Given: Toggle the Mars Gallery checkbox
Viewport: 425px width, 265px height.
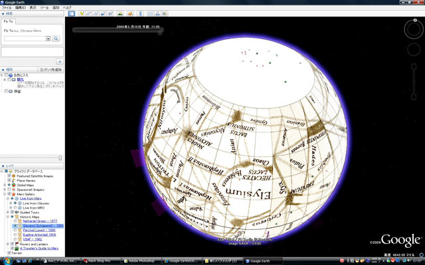Looking at the screenshot, I should [9, 194].
